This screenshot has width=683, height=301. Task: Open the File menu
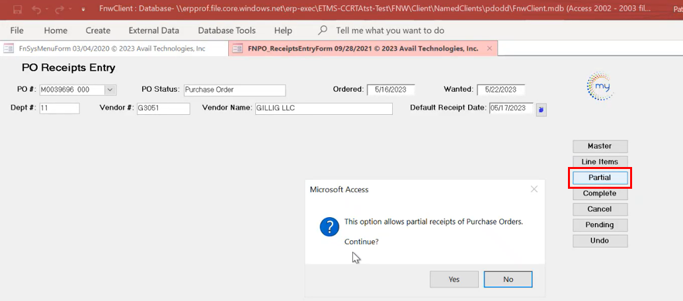17,30
